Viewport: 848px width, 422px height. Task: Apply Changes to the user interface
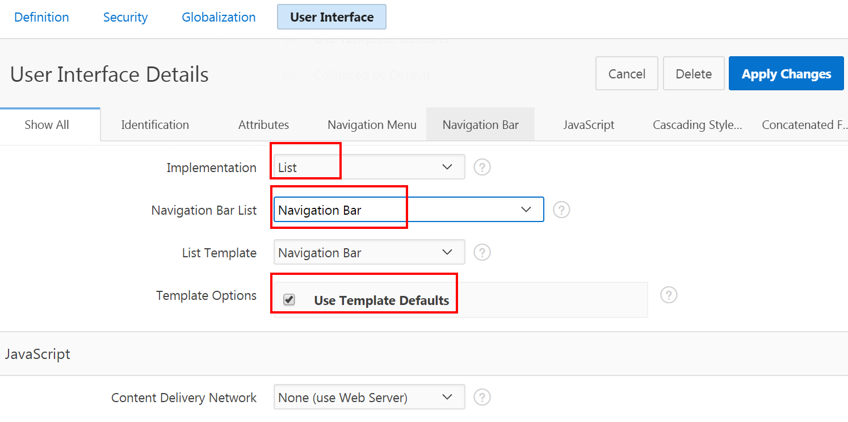pyautogui.click(x=786, y=73)
